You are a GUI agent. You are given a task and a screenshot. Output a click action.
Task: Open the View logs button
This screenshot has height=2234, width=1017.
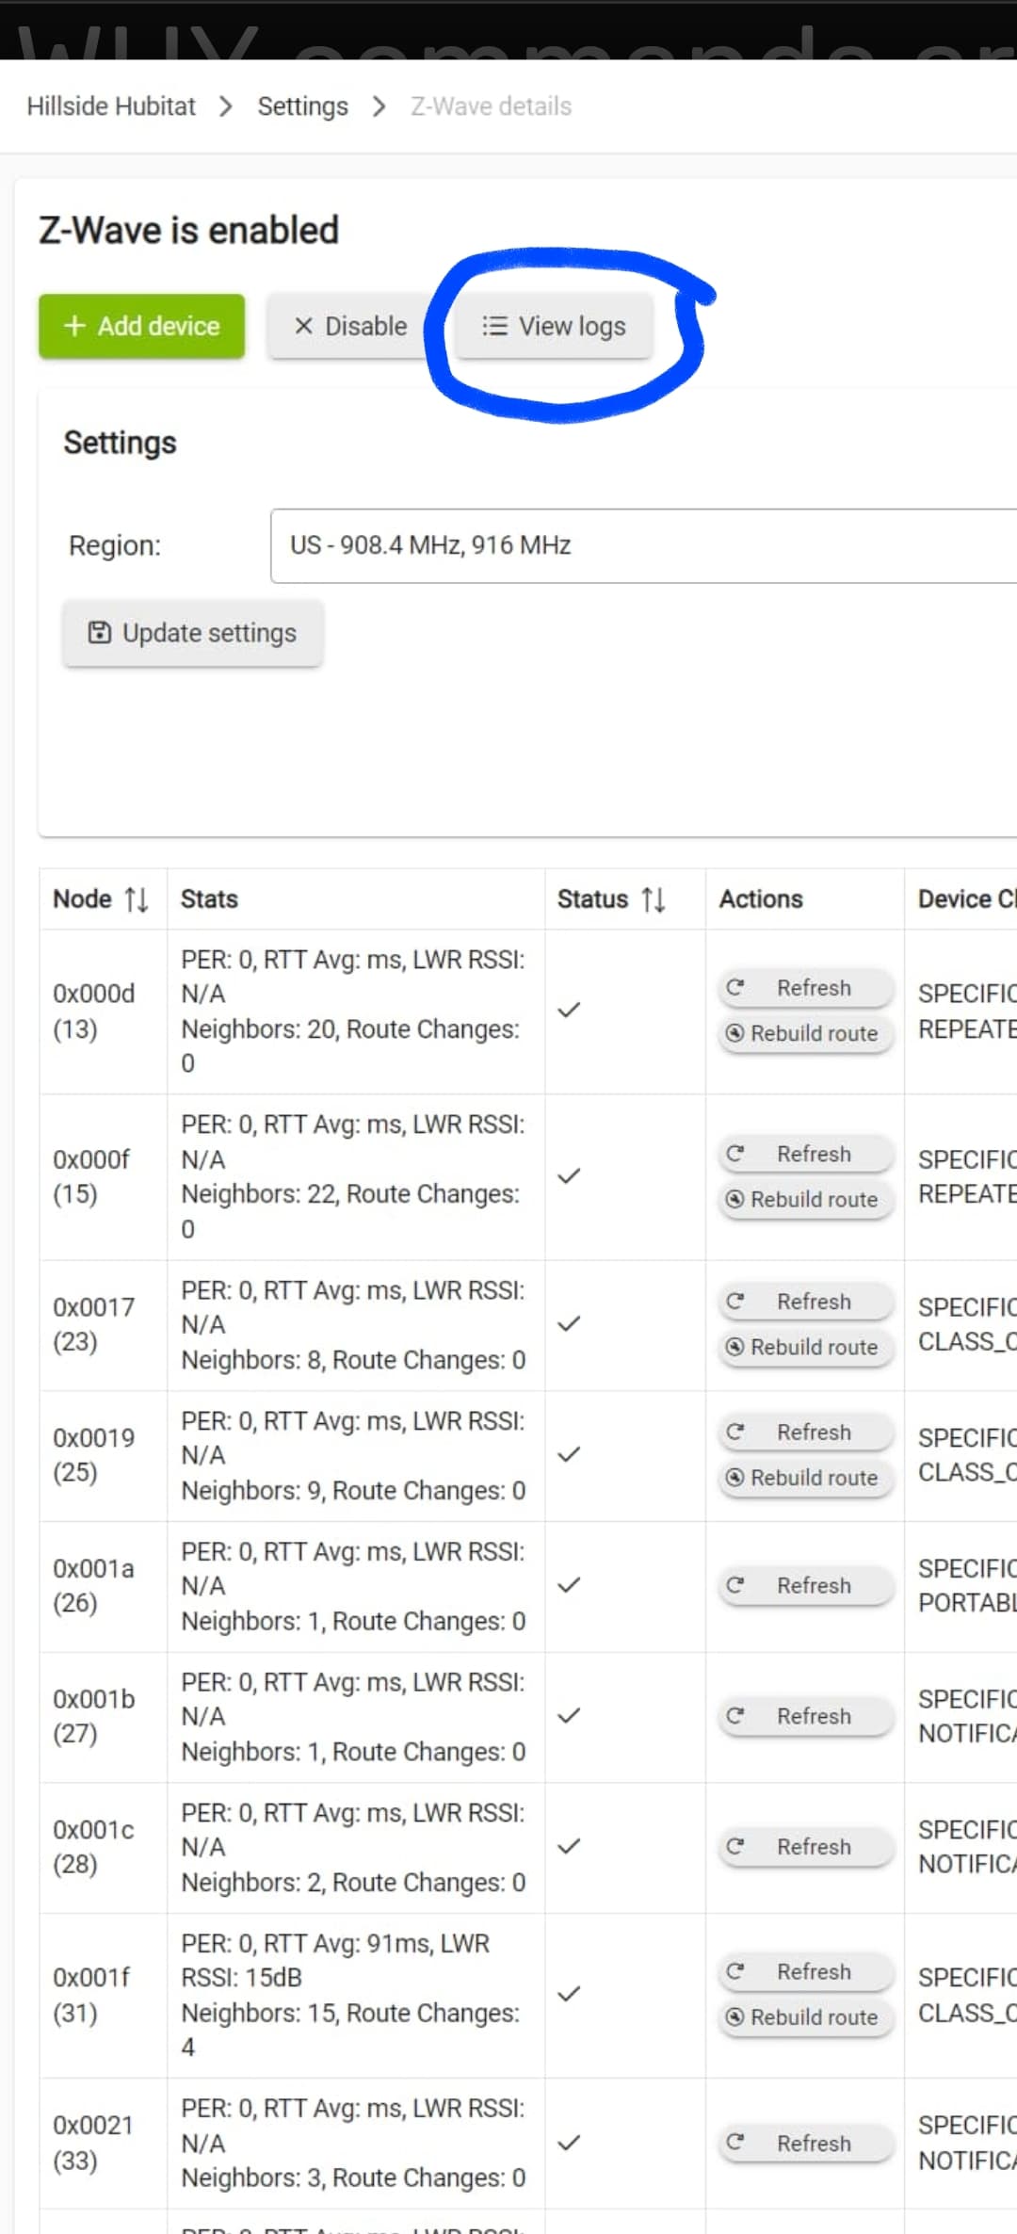(554, 326)
